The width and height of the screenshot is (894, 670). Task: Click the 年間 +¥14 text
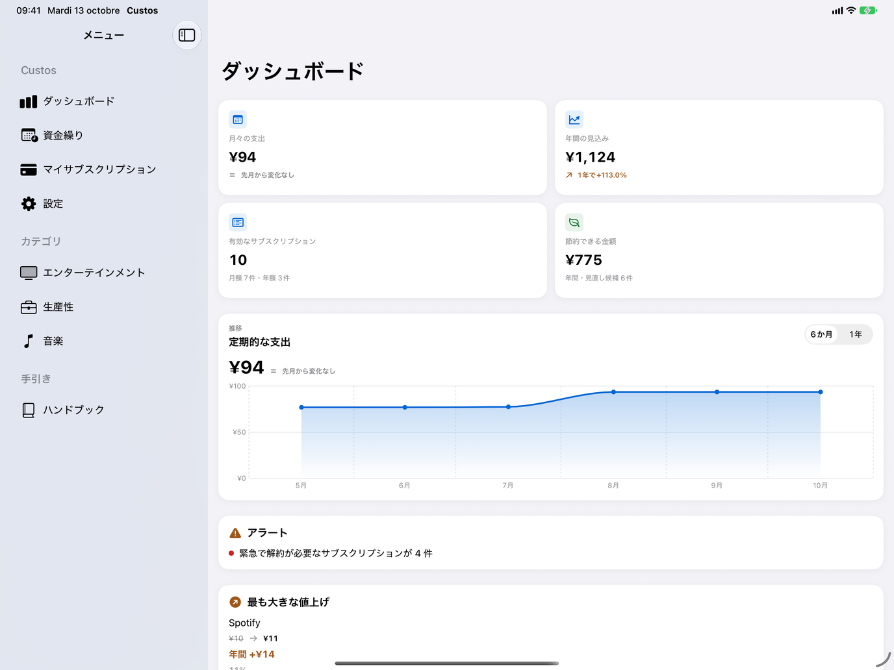[x=251, y=654]
